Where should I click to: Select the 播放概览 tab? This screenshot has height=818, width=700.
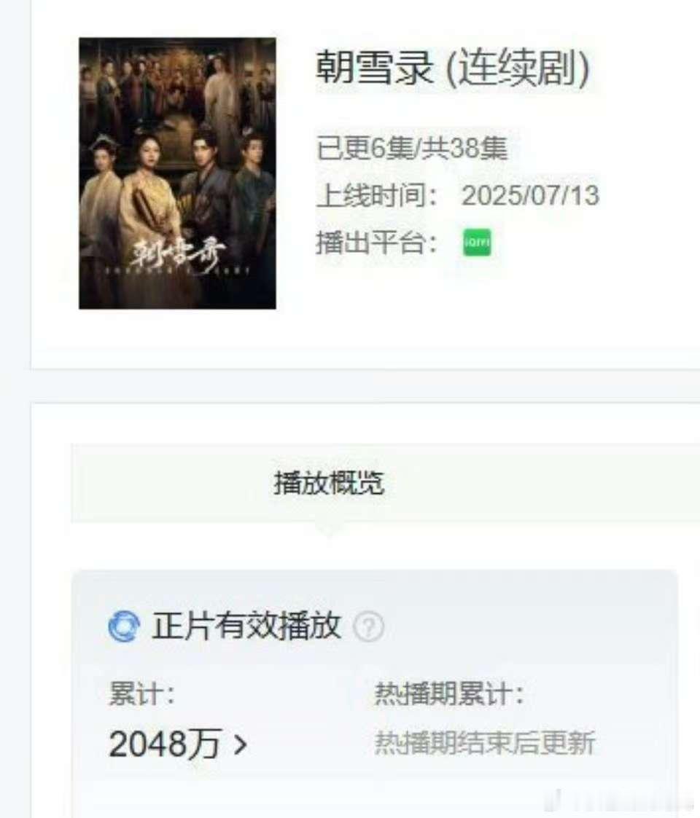[x=329, y=483]
